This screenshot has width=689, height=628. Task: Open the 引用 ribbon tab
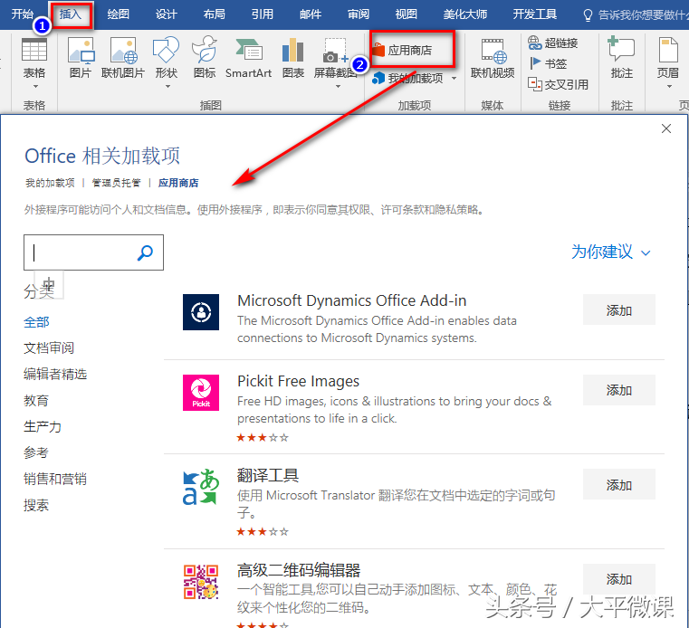(x=263, y=14)
